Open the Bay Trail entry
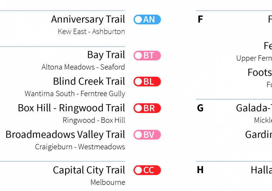This screenshot has height=191, width=272. coord(106,55)
